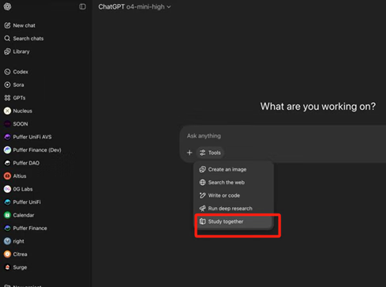Viewport: 386px width, 287px height.
Task: Click the plus attach button
Action: [x=189, y=153]
